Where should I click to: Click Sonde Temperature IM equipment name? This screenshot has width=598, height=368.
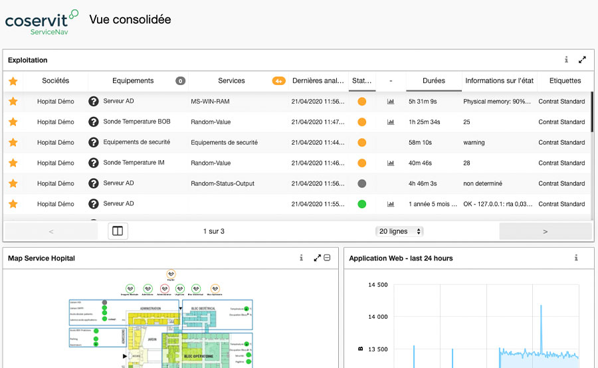click(x=134, y=163)
